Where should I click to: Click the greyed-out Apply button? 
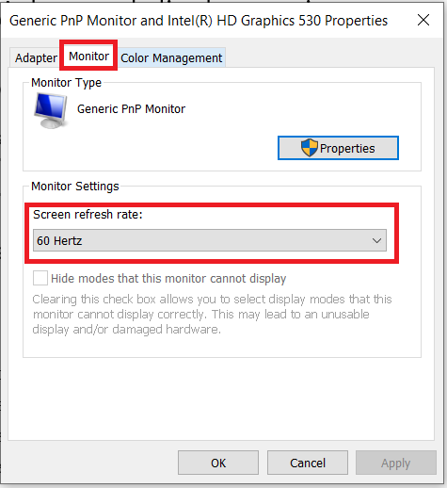click(396, 463)
